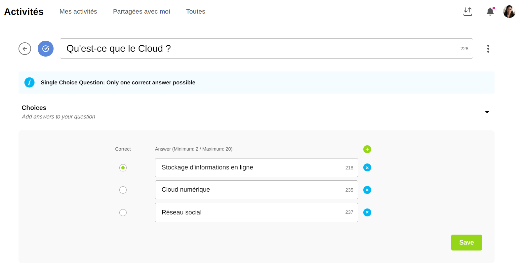Open the user profile avatar

(509, 12)
